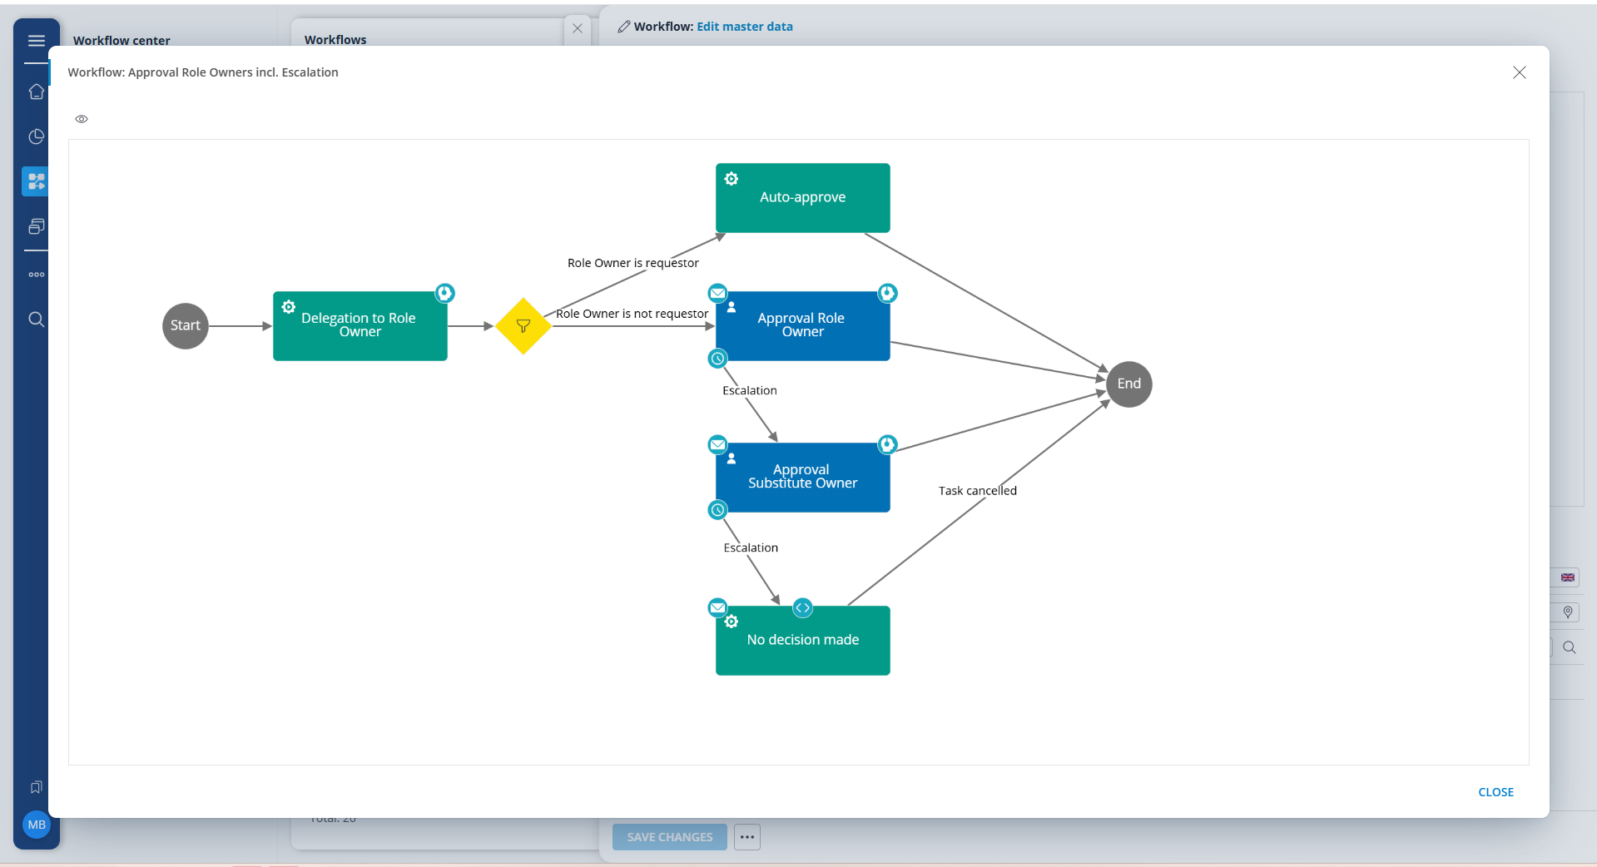This screenshot has height=867, width=1597.
Task: Open the pie chart analytics icon
Action: click(36, 136)
